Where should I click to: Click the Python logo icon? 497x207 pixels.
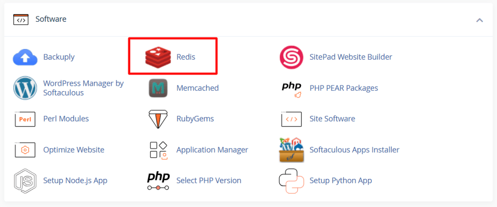[x=291, y=181]
